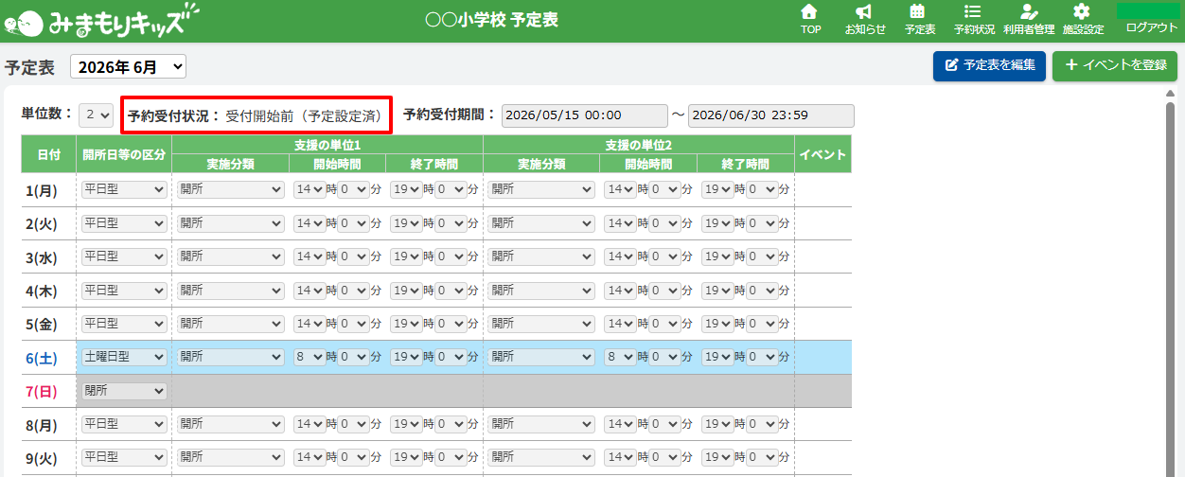Open the 単位数 dropdown
Screen dimensions: 1185x477
click(97, 115)
